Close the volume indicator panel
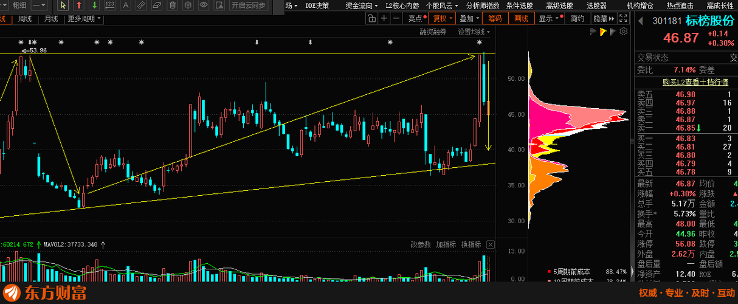 (491, 244)
